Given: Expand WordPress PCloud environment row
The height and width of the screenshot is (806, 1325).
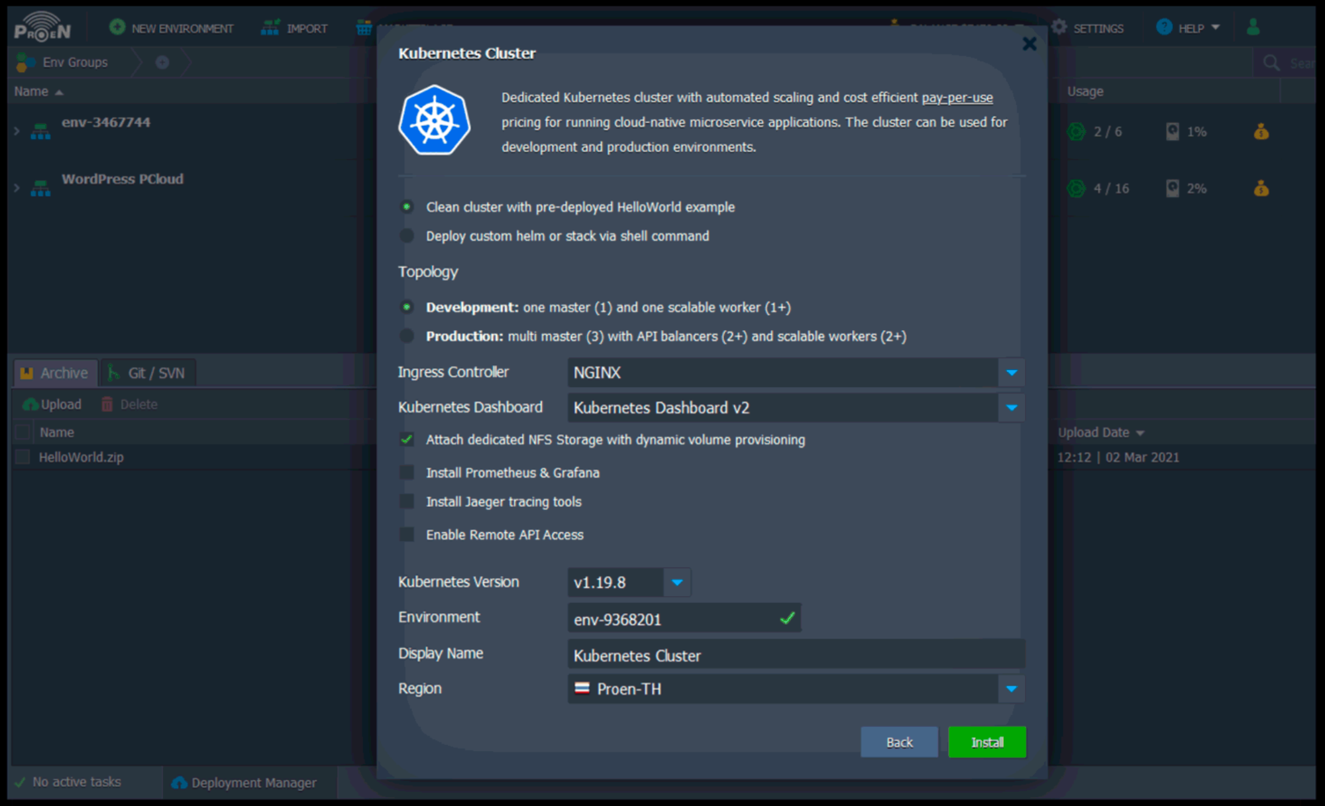Looking at the screenshot, I should pos(17,188).
